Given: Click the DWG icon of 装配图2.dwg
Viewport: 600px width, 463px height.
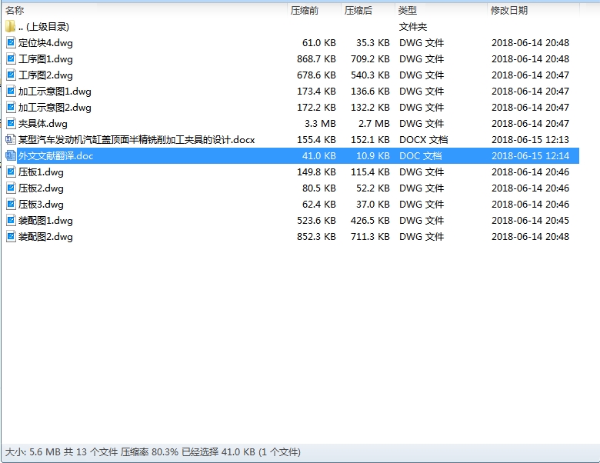Looking at the screenshot, I should click(11, 236).
